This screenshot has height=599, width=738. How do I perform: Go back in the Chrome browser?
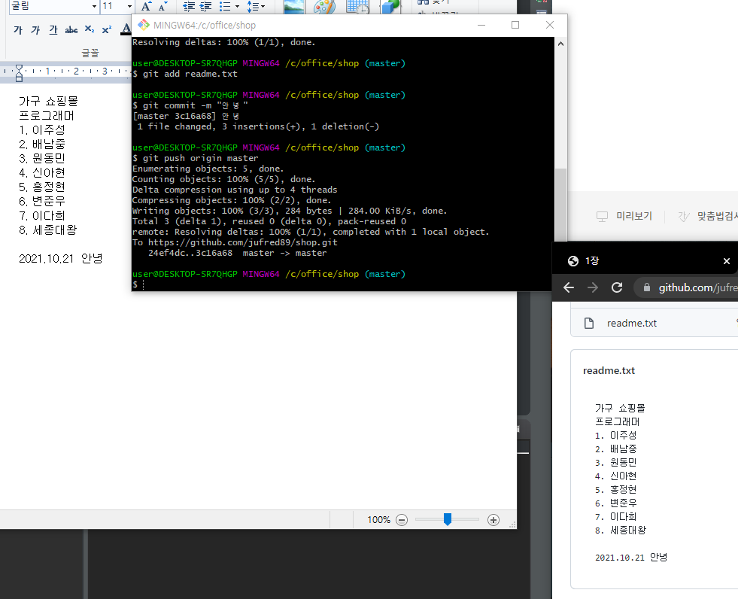point(569,287)
